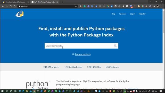This screenshot has height=93, width=165.
Task: Open Microsoft Edge from the taskbar
Action: (23, 91)
